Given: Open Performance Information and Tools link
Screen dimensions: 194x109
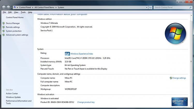Looking at the screenshot, I should click(19, 102).
